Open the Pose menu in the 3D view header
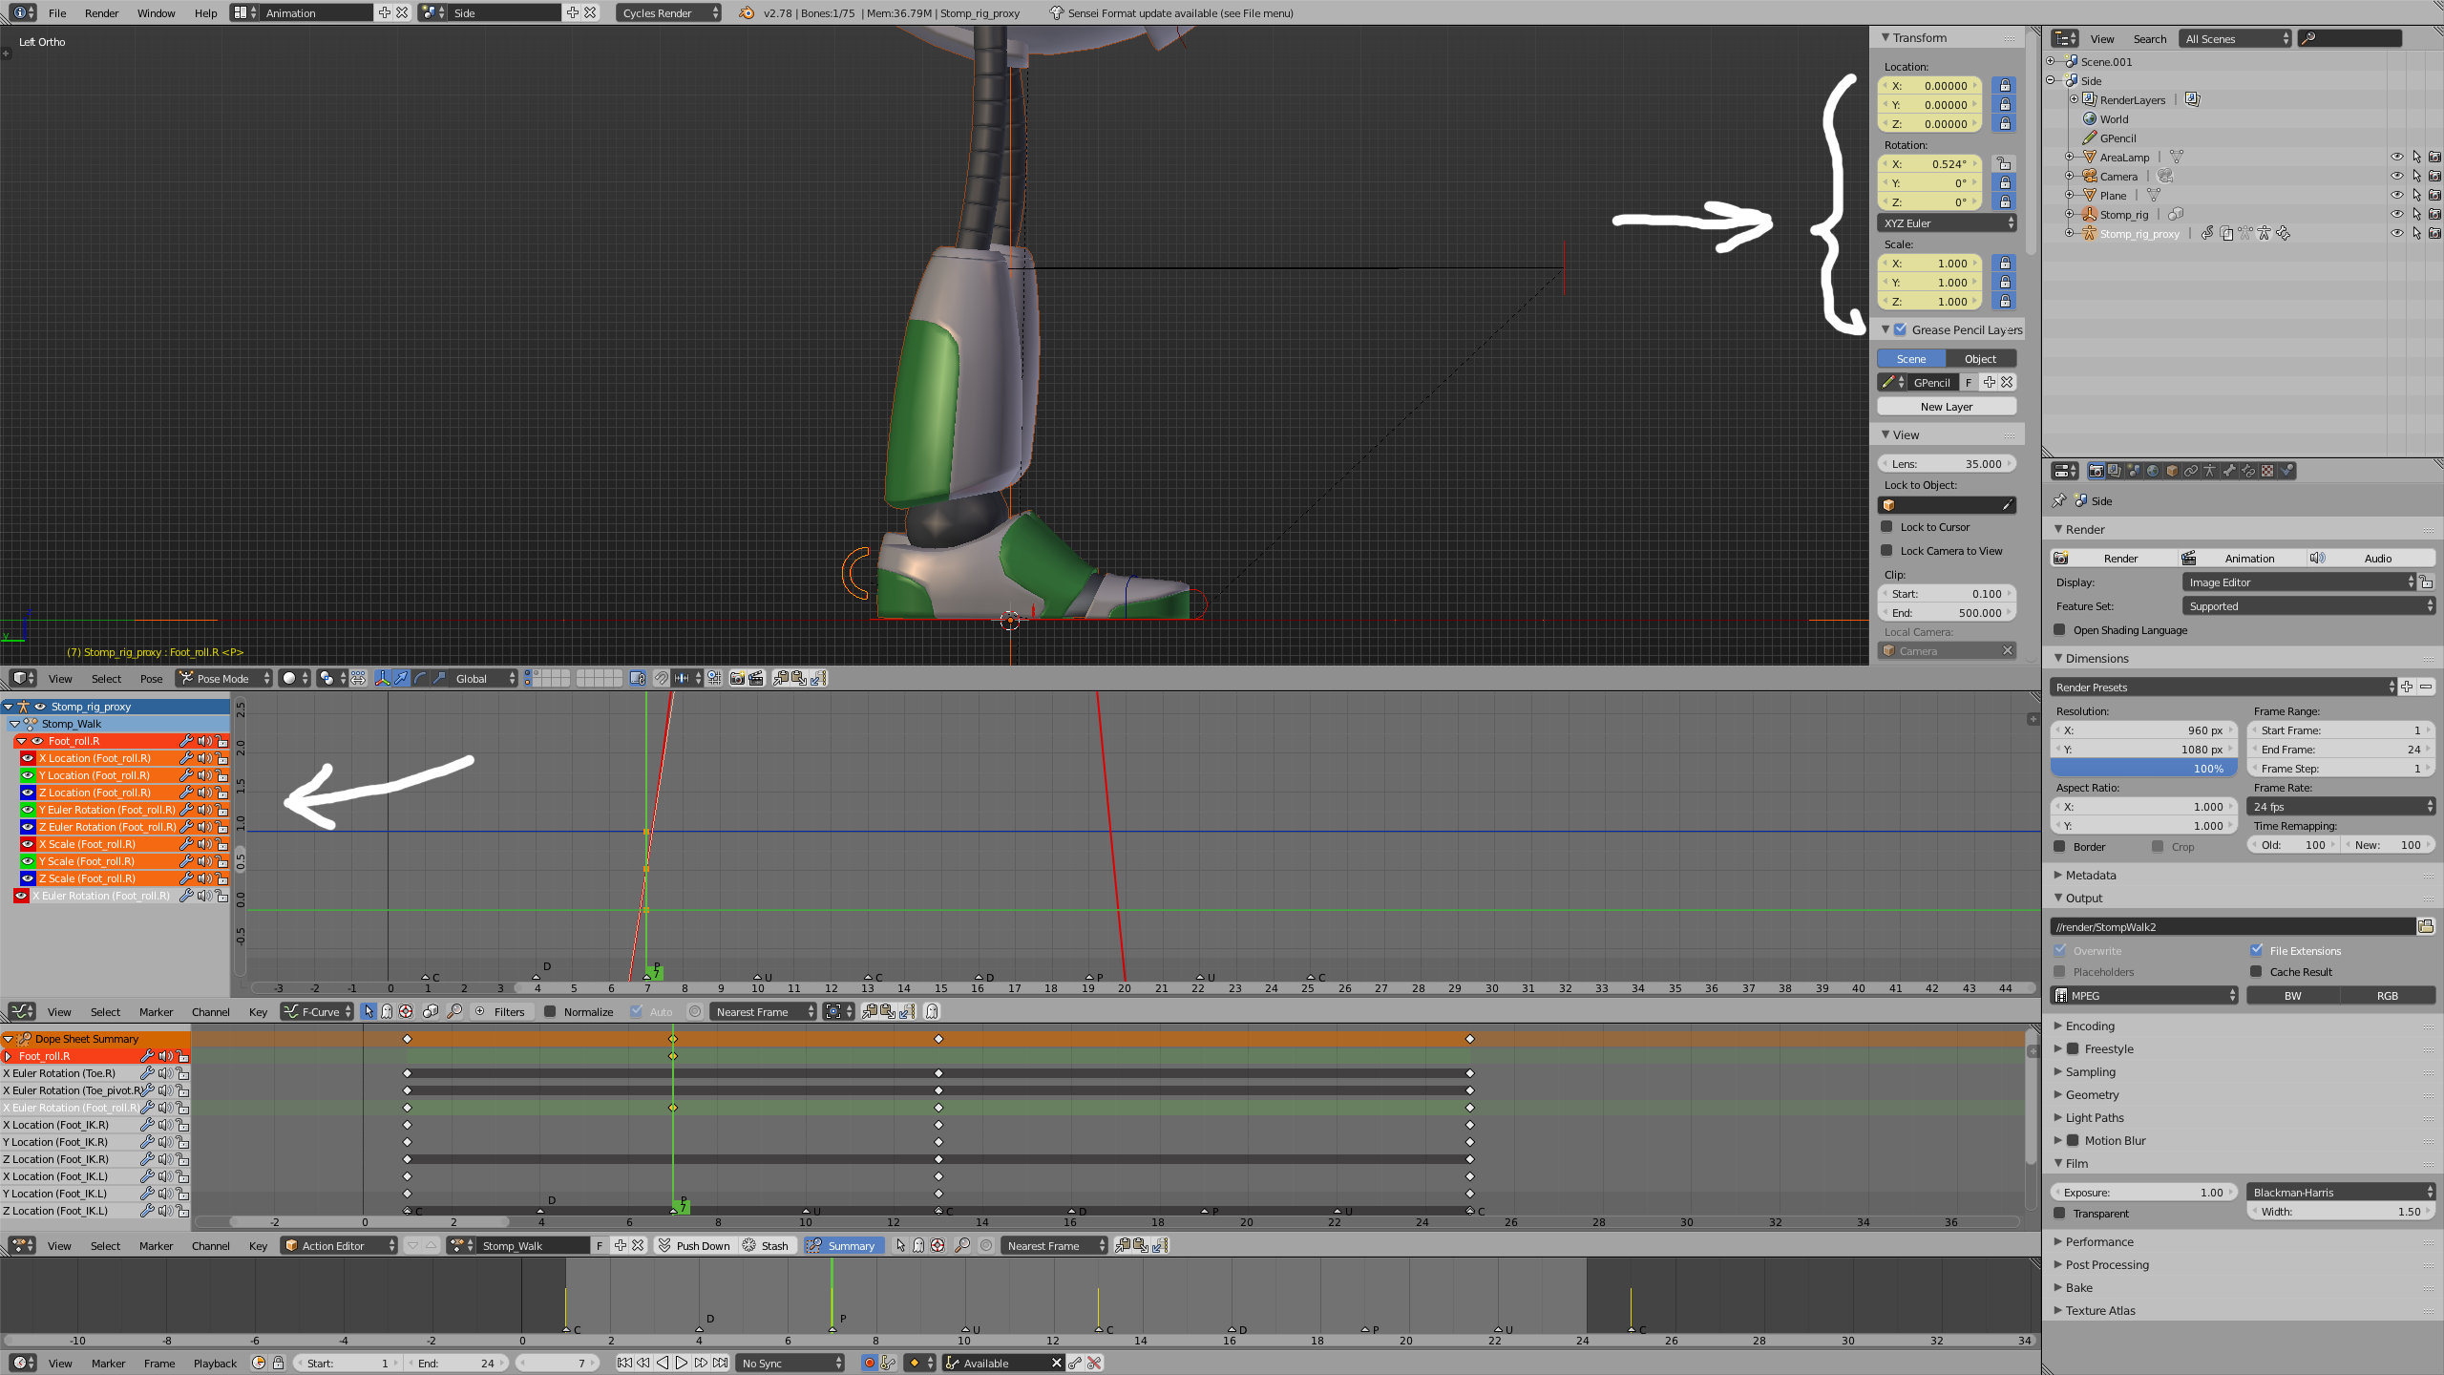Screen dimensions: 2444x1375 tap(151, 678)
